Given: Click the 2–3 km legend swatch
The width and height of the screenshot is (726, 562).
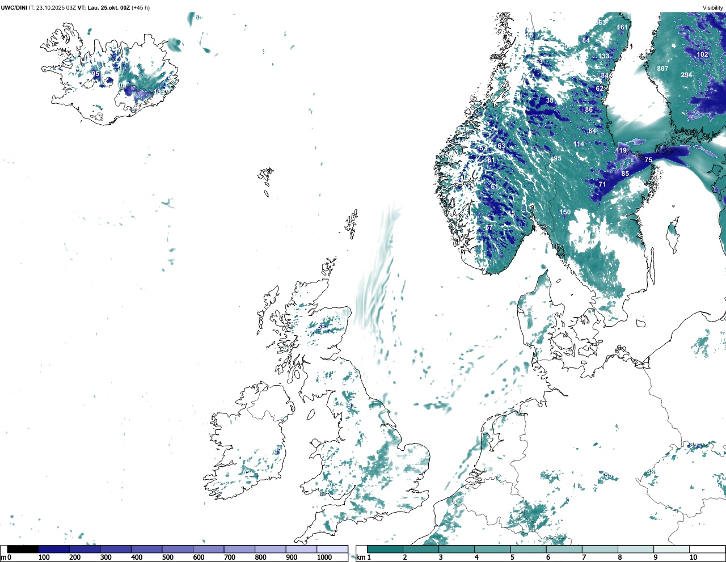Looking at the screenshot, I should click(421, 549).
